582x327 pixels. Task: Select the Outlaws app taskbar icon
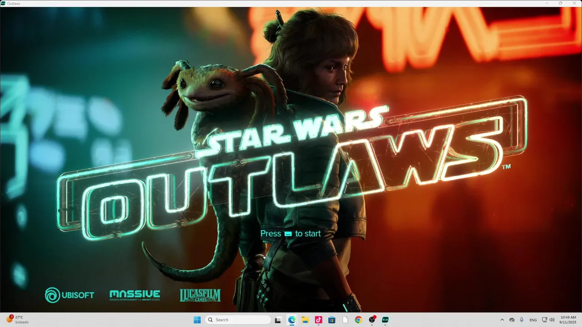click(385, 320)
